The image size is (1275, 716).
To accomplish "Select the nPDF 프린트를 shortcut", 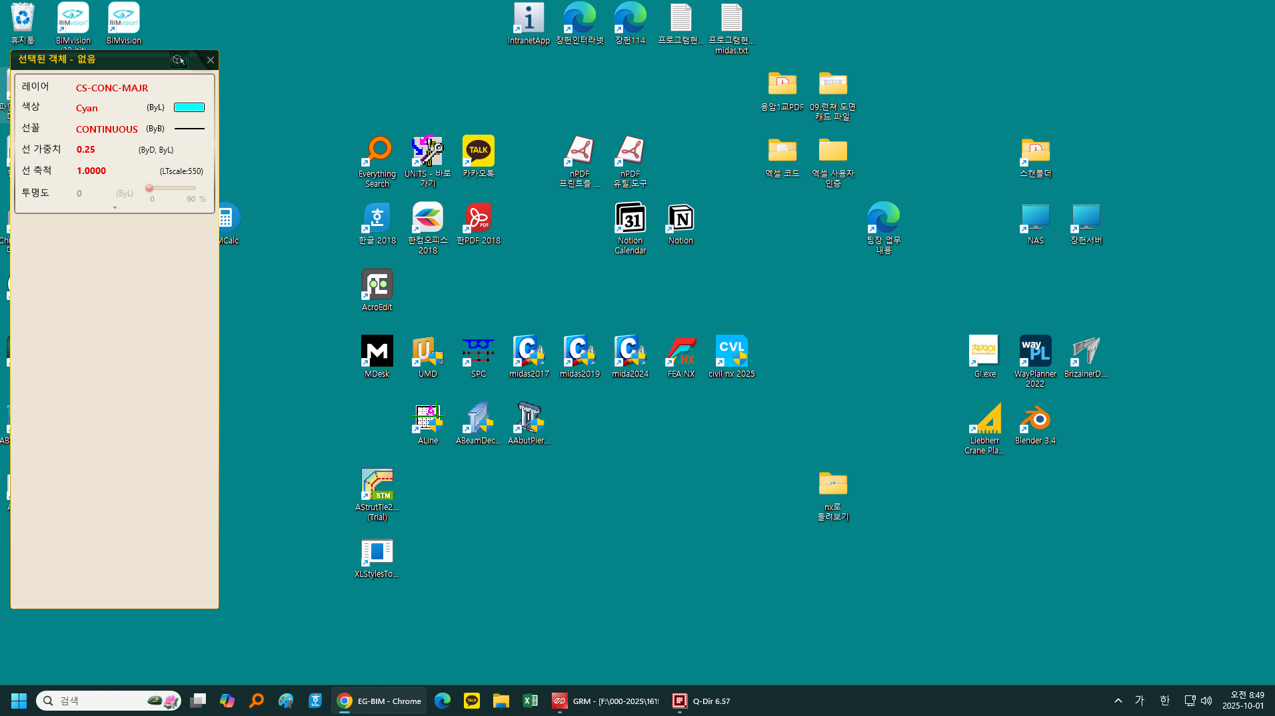I will pyautogui.click(x=580, y=162).
